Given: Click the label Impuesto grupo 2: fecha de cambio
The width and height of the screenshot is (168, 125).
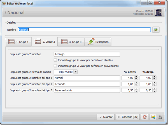Looking at the screenshot, I should 31,72.
